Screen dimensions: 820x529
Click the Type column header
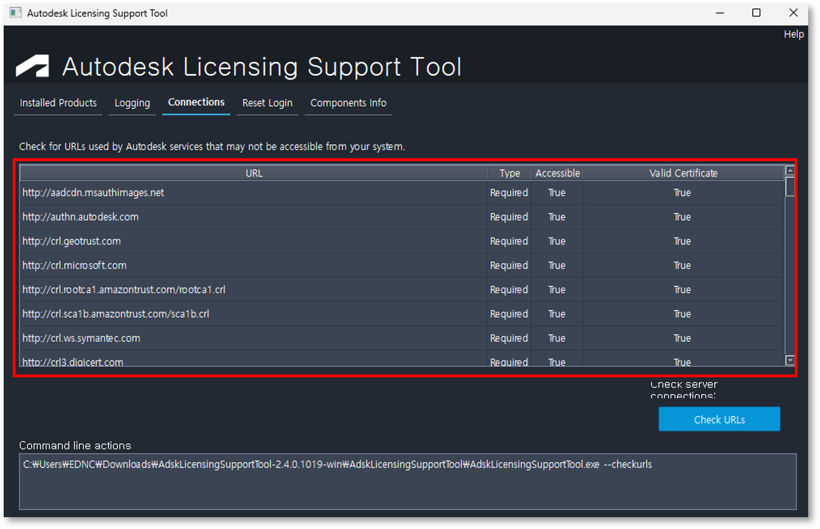[x=509, y=173]
